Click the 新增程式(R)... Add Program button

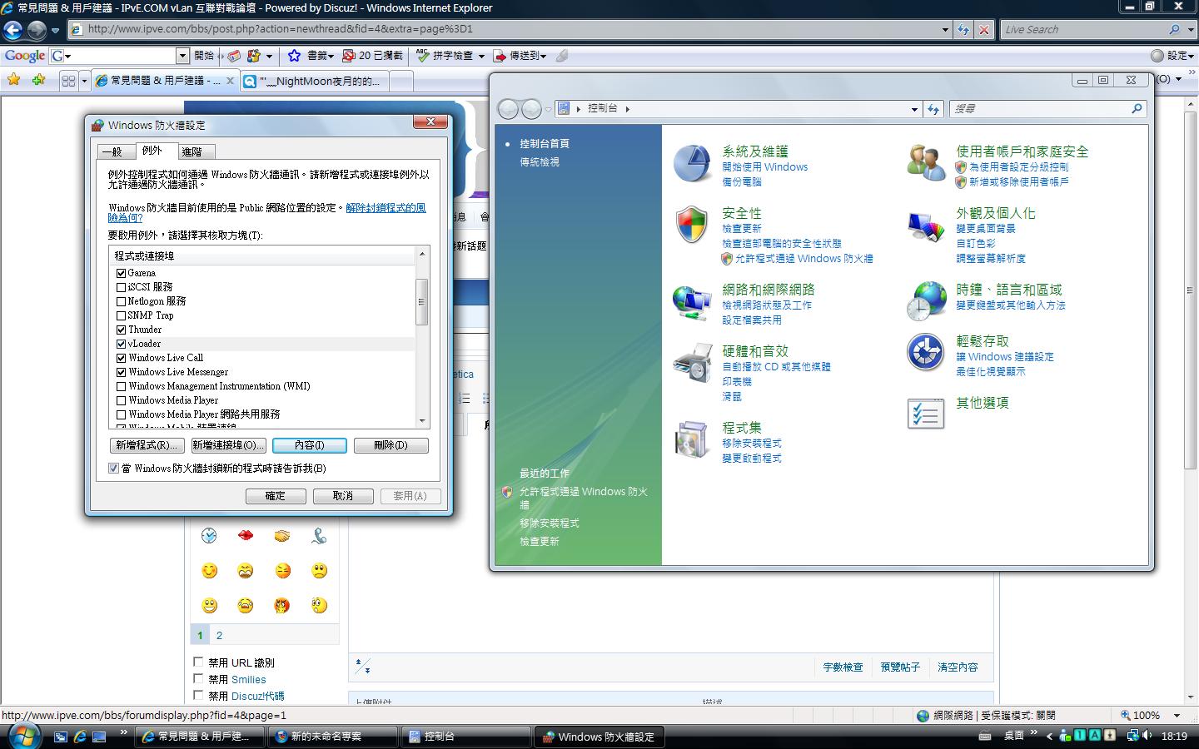146,445
